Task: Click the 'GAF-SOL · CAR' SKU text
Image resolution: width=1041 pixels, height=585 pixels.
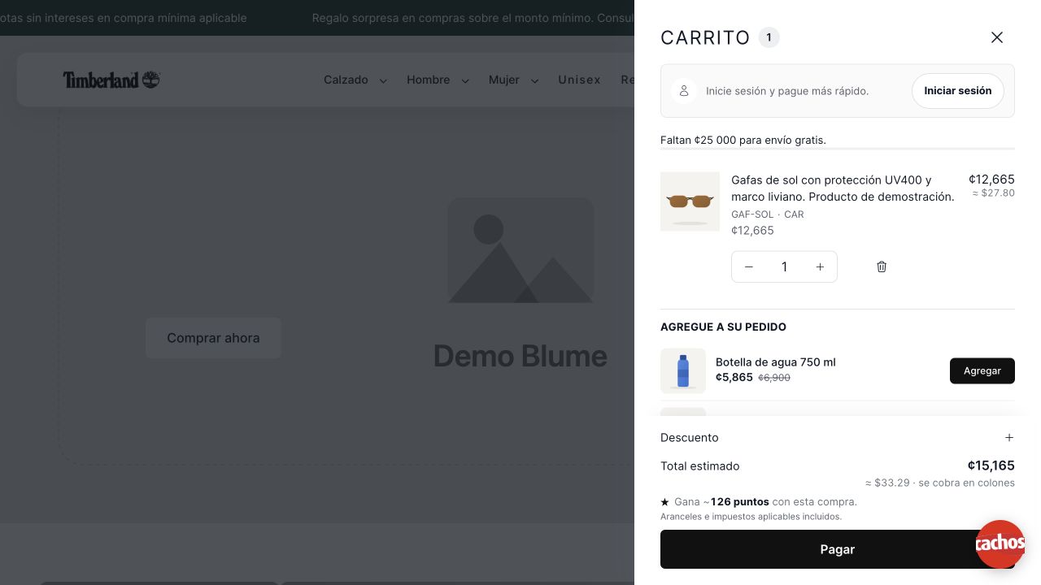Action: 768,214
